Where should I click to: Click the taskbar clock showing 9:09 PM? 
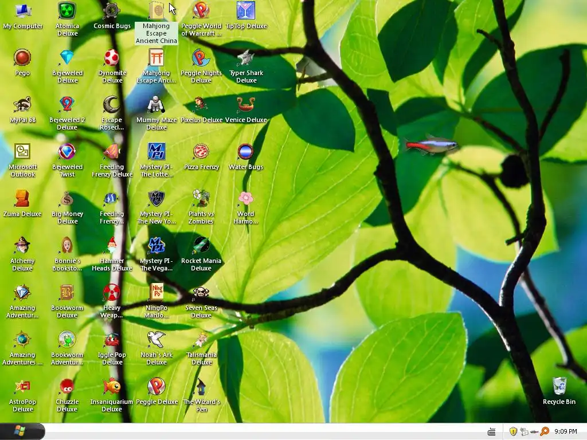tap(566, 431)
